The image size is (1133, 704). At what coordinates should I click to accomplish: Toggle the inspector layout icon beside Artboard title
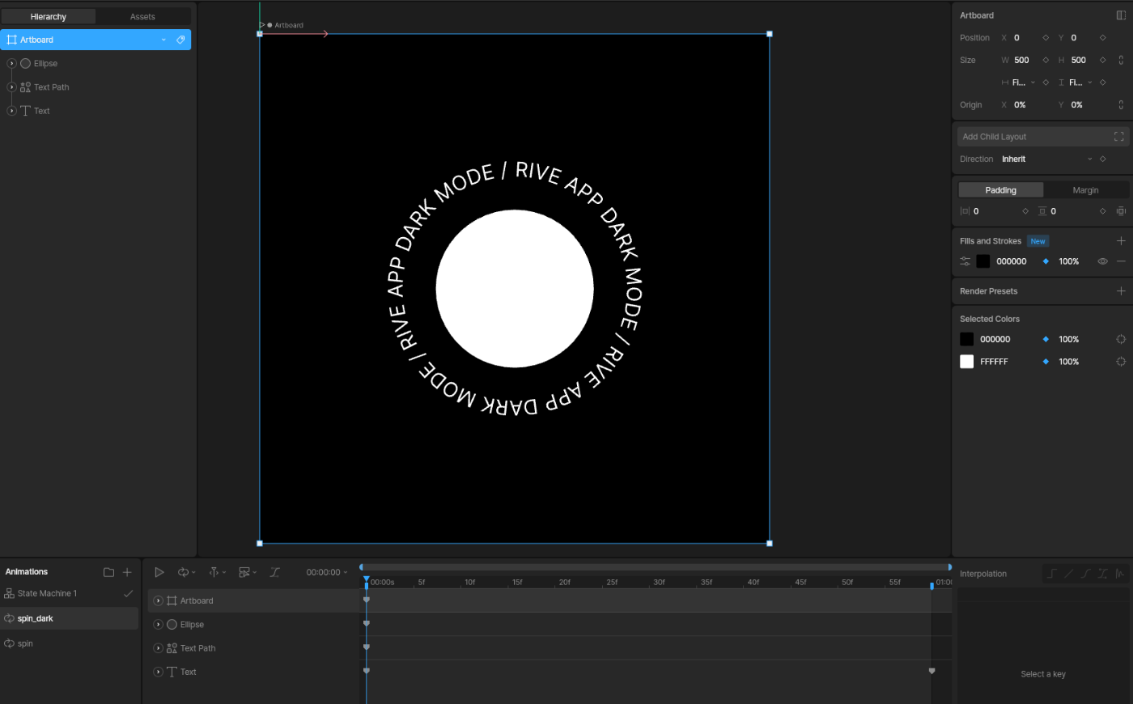click(1121, 15)
